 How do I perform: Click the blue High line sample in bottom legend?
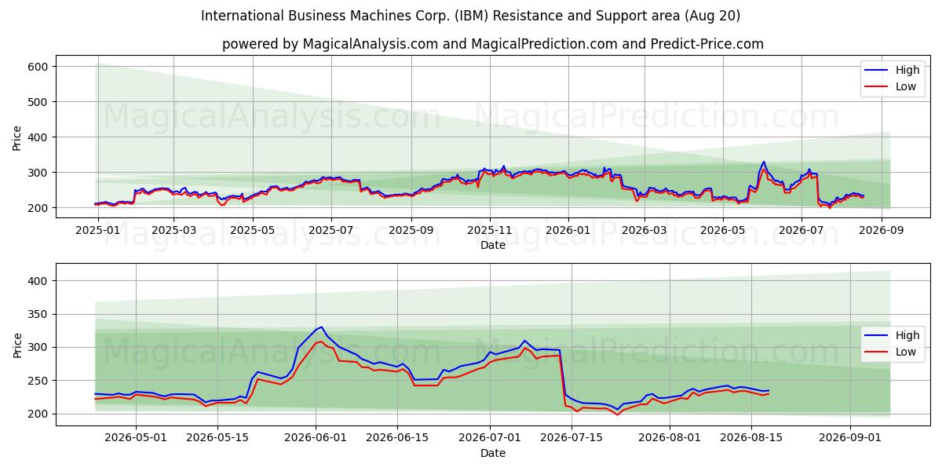coord(876,335)
